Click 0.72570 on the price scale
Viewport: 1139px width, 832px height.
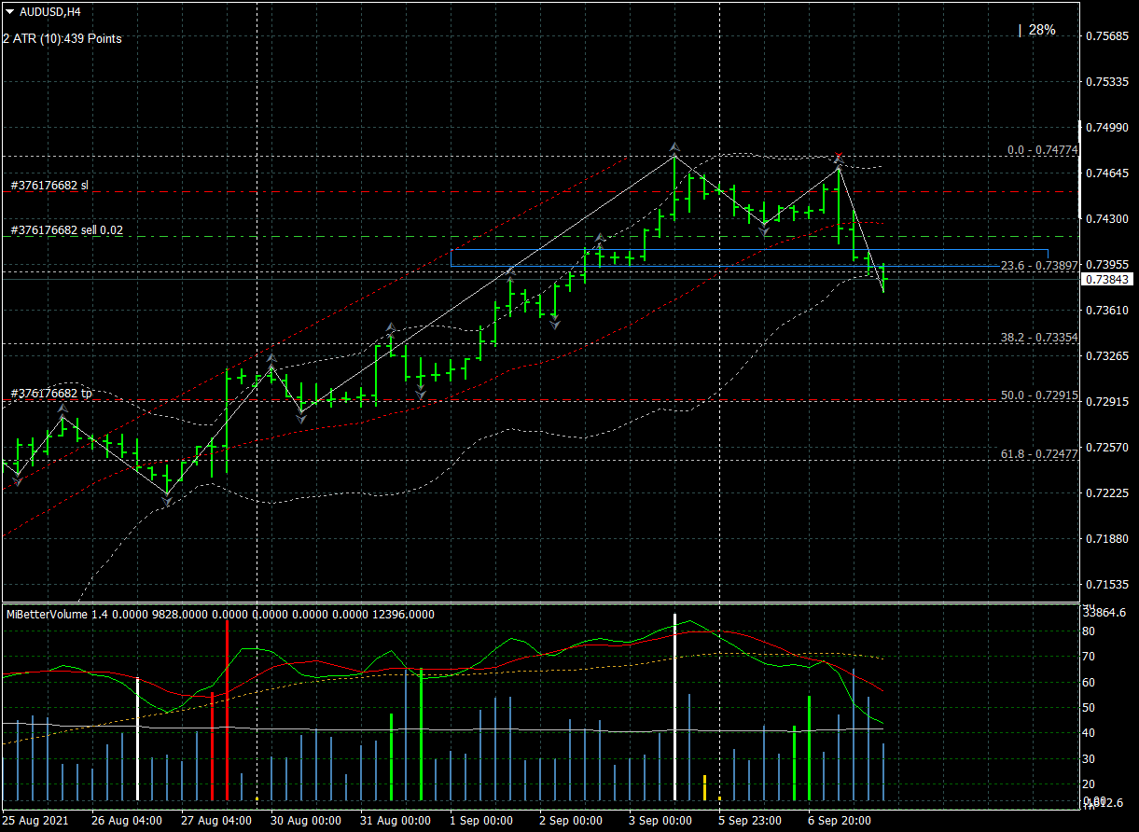(1107, 448)
